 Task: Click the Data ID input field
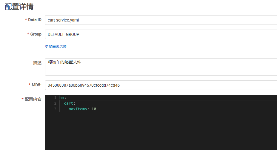pos(161,20)
